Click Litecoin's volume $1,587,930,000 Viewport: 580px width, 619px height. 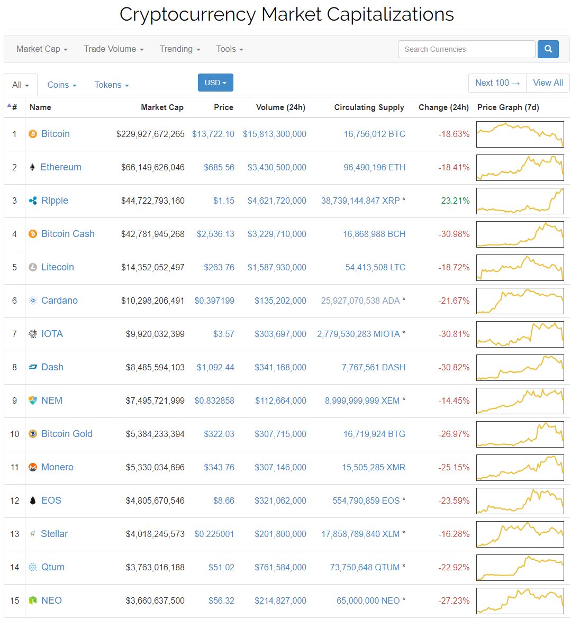(277, 267)
